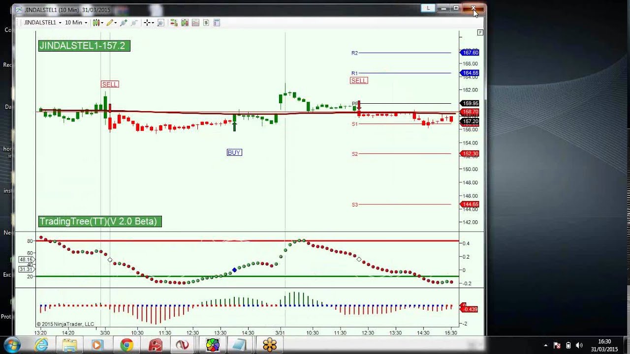Screen dimensions: 630x354
Task: Open the clock showing 16:30
Action: (x=604, y=345)
